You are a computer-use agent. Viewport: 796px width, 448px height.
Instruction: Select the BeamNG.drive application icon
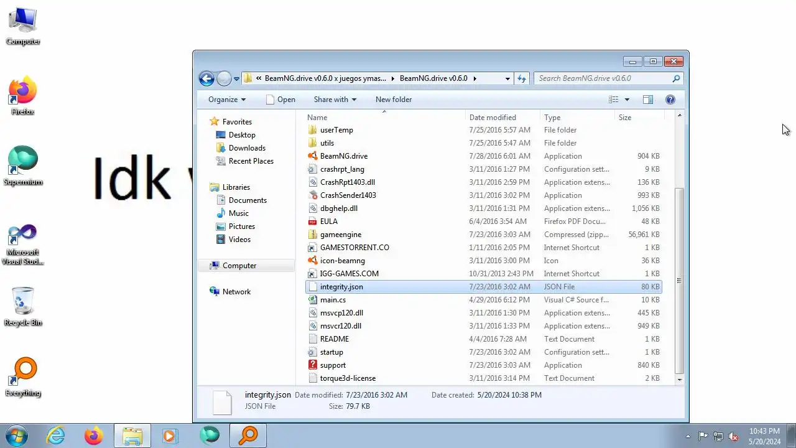coord(313,156)
